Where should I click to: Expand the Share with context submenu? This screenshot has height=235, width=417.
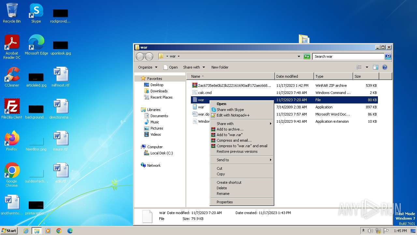(x=241, y=124)
